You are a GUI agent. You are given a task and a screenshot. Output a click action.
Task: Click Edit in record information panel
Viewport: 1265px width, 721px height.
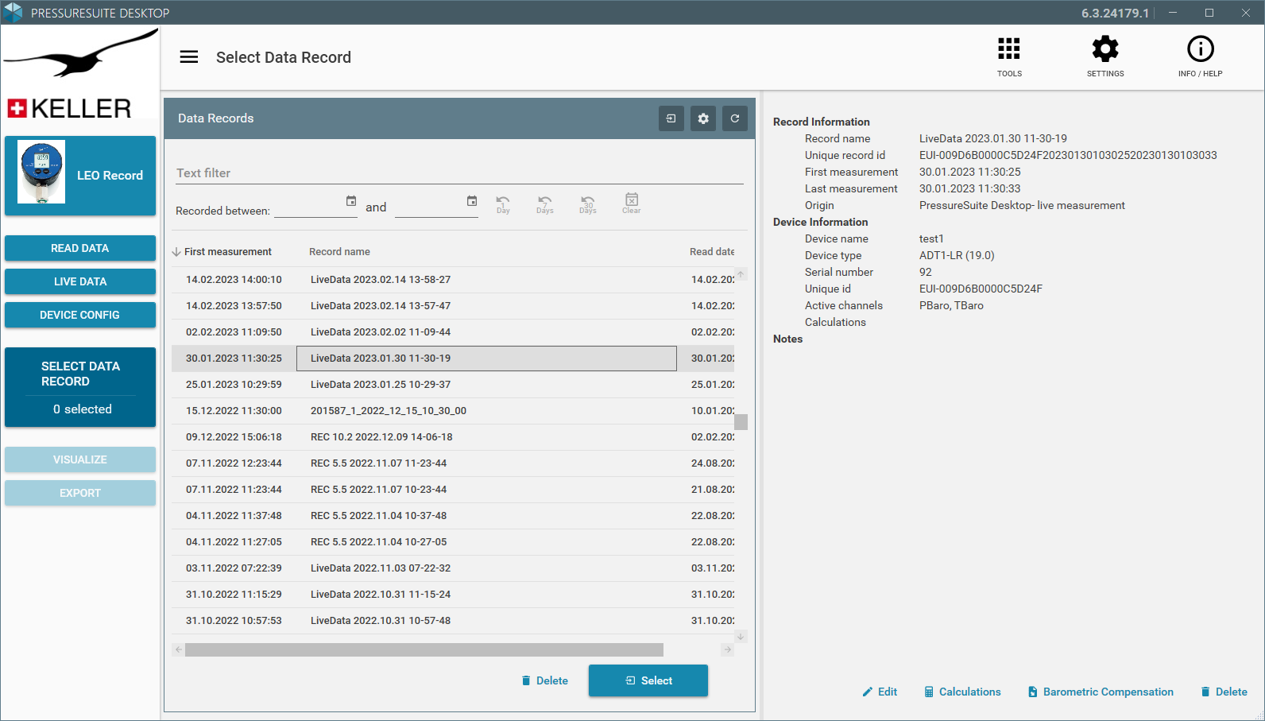click(x=880, y=692)
